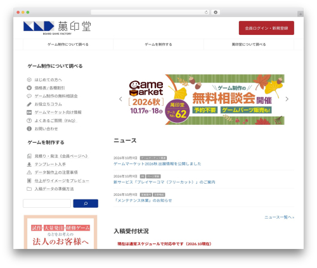Open the ゲームを制作する nav menu item
Viewport: 317px width, 268px height.
(x=158, y=44)
